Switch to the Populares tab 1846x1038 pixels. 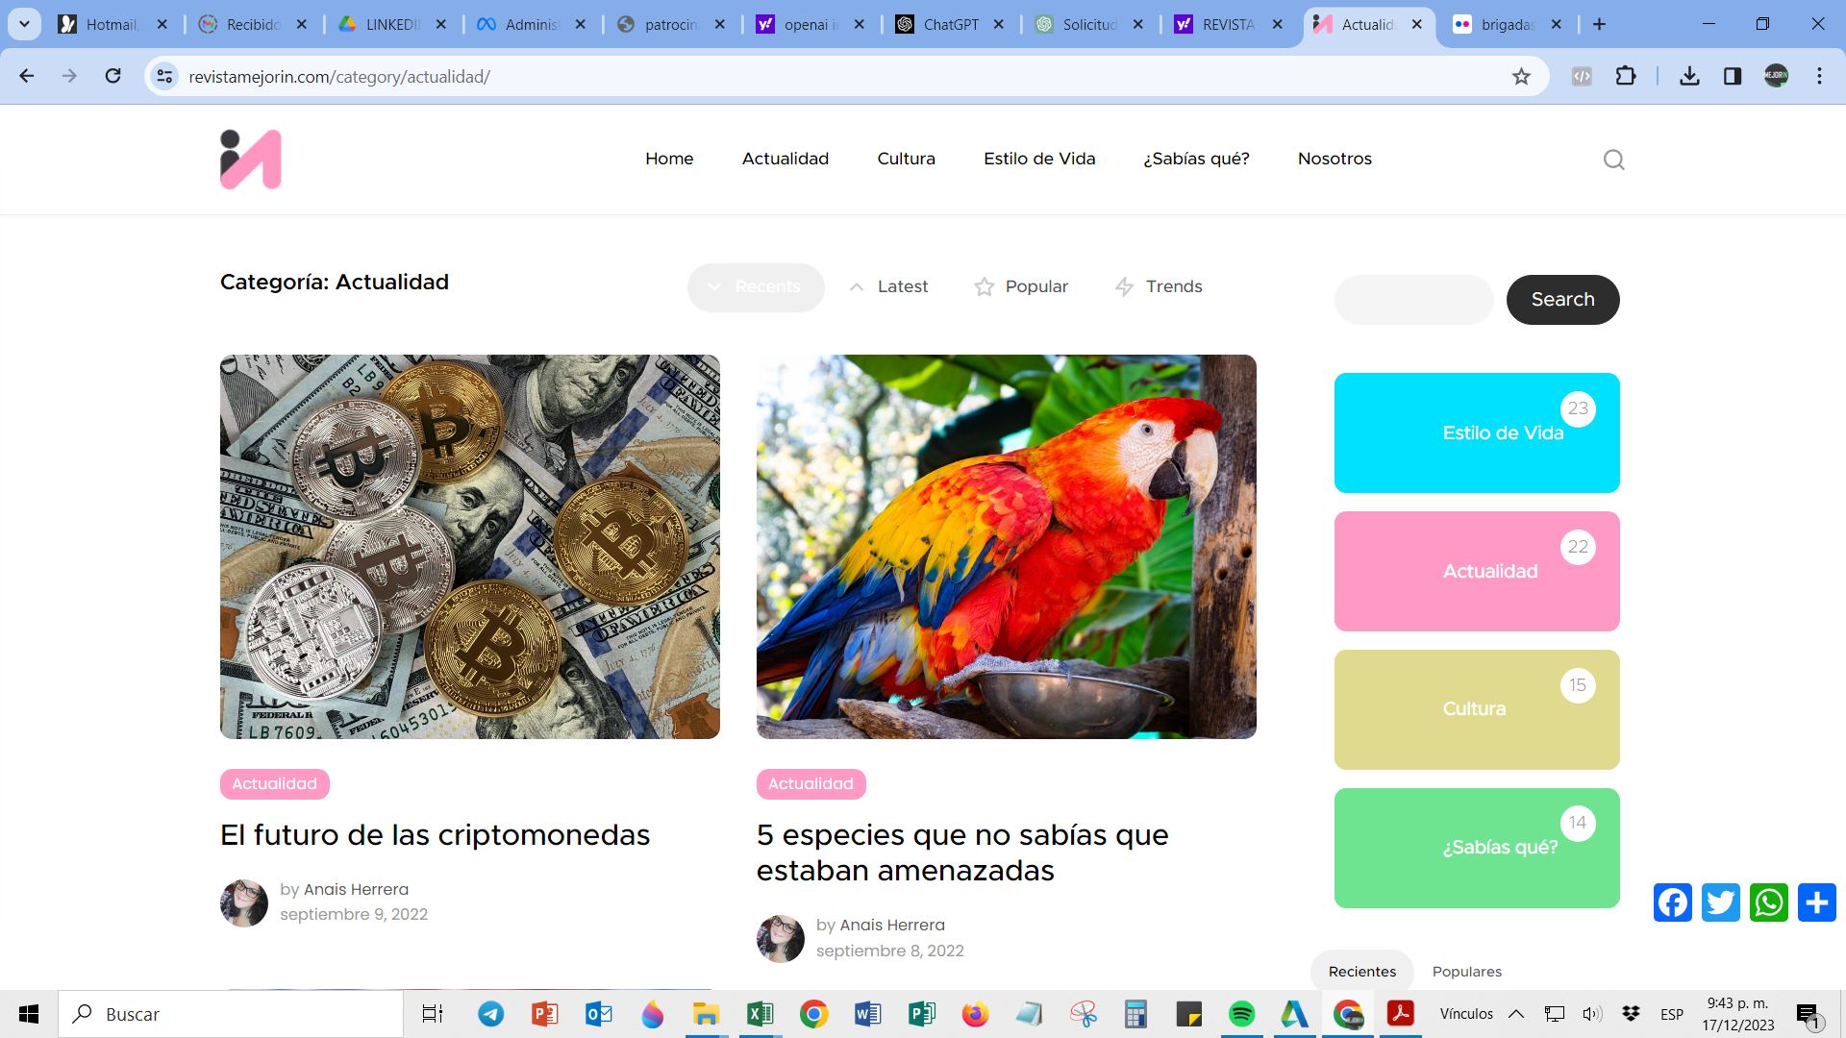point(1466,972)
